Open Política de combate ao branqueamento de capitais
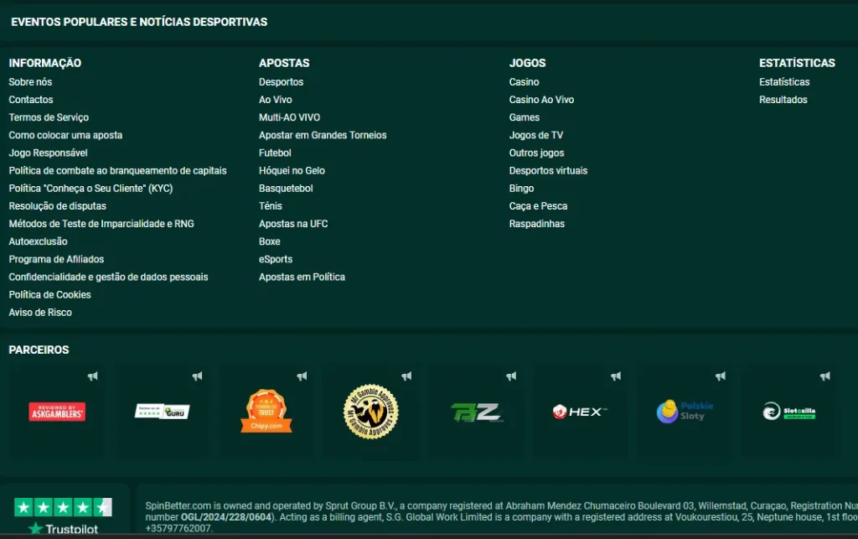 pyautogui.click(x=117, y=171)
